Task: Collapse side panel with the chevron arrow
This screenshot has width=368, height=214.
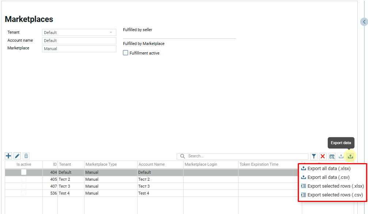Action: [364, 22]
